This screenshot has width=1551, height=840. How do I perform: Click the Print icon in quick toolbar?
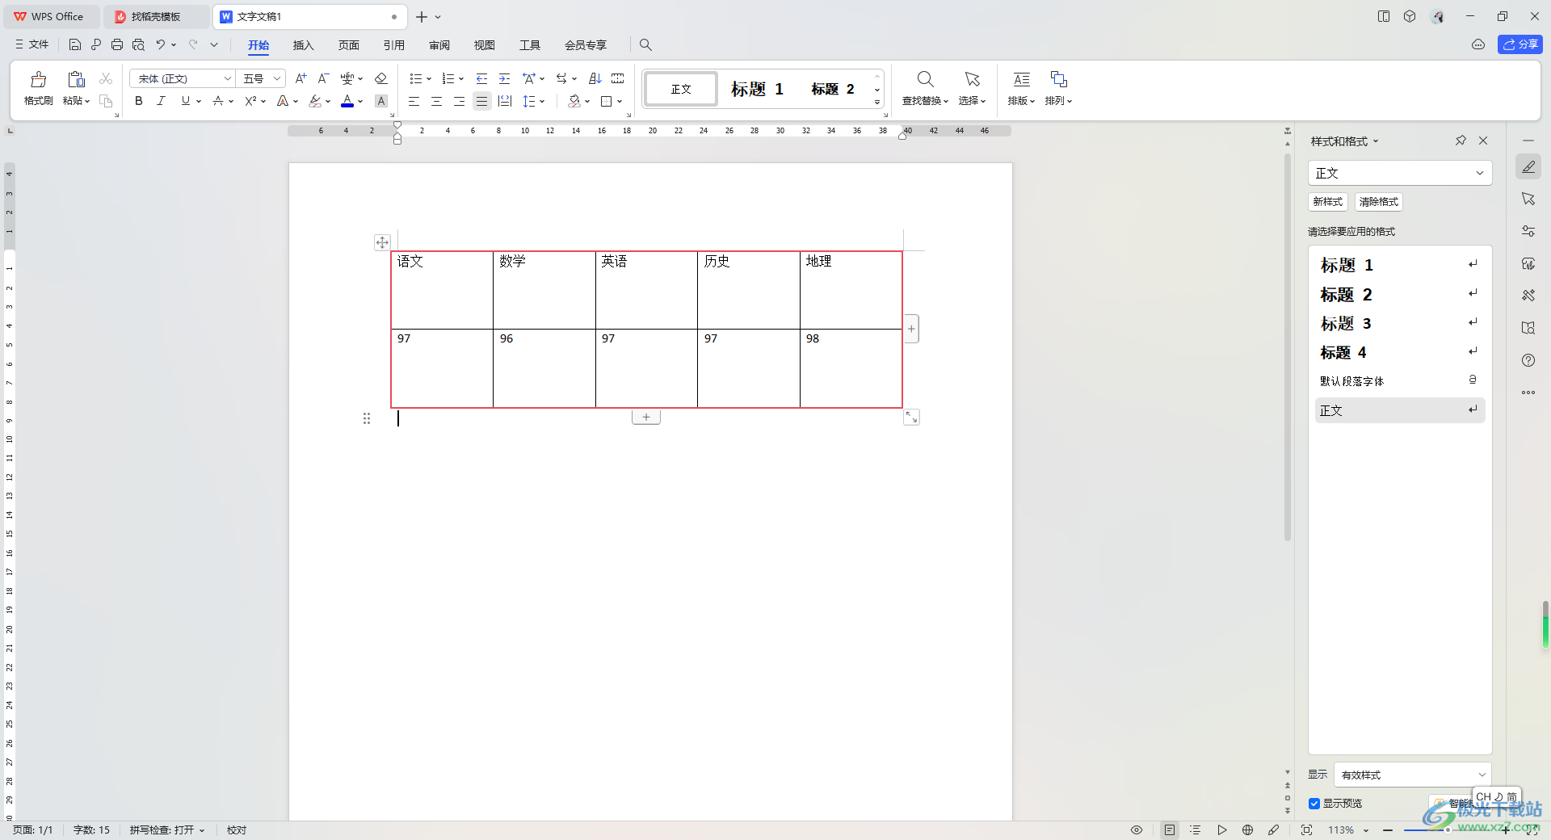click(x=117, y=44)
